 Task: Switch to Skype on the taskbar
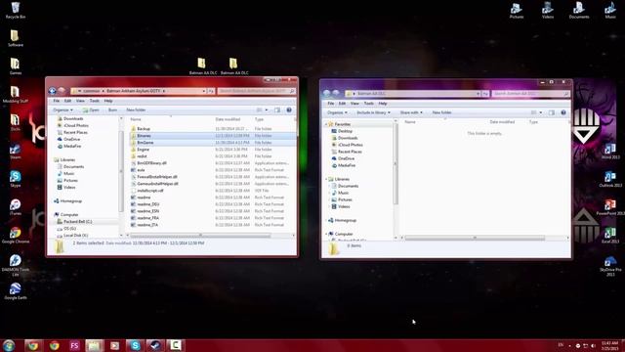click(135, 345)
